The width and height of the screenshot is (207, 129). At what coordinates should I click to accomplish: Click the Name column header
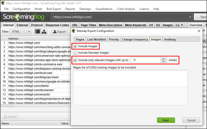(x=30, y=123)
